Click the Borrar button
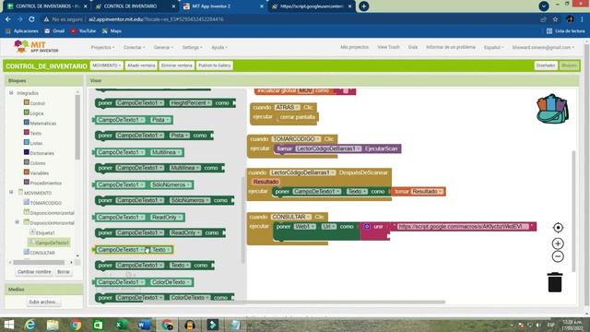Image resolution: width=590 pixels, height=332 pixels. click(64, 272)
